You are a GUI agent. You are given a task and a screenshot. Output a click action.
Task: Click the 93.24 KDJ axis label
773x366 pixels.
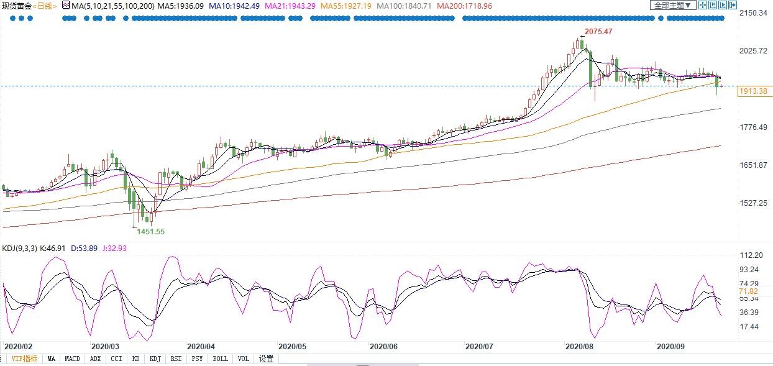pos(750,270)
